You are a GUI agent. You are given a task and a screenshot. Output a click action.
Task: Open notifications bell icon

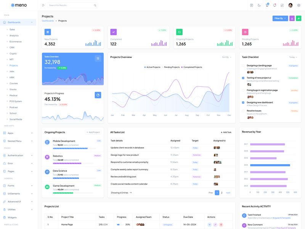point(274,5)
